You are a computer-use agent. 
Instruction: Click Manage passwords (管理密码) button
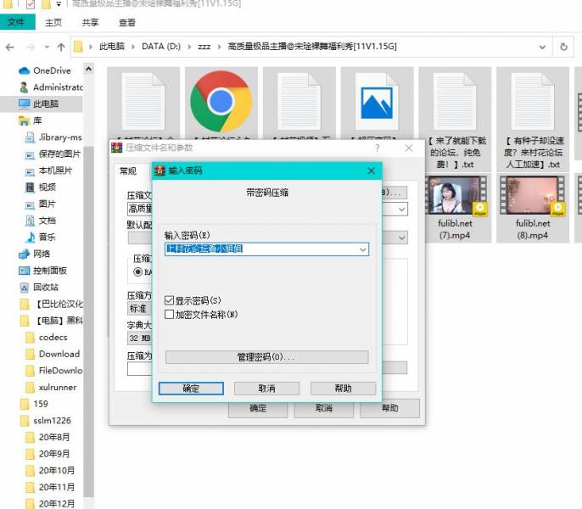266,357
